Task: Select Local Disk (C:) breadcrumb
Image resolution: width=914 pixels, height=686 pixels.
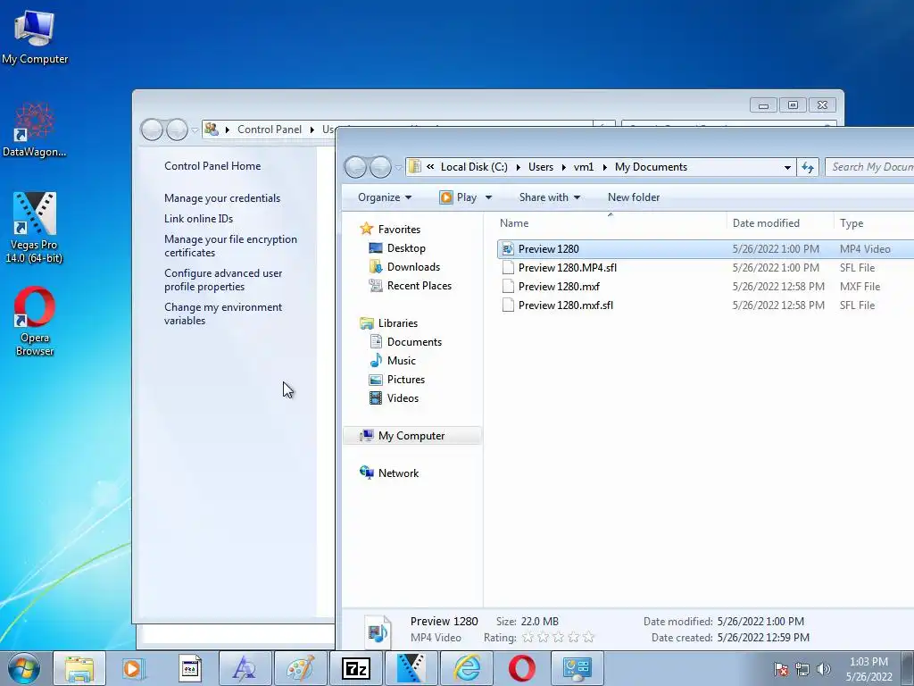Action: coord(474,167)
